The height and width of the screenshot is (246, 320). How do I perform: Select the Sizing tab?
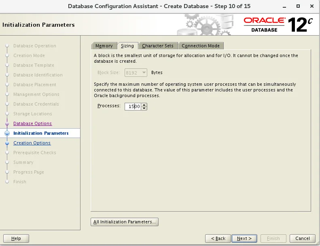click(x=127, y=46)
